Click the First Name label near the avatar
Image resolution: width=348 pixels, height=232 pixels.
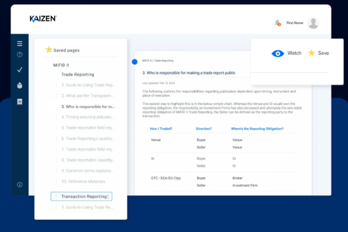pyautogui.click(x=294, y=23)
